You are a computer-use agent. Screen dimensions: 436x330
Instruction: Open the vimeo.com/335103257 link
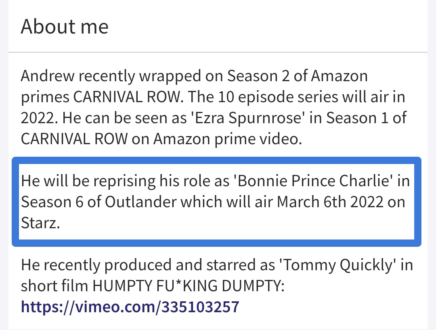point(130,307)
